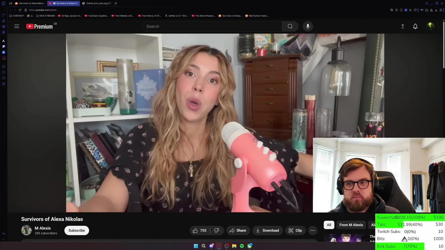Share the video
The width and height of the screenshot is (445, 250).
click(x=238, y=231)
